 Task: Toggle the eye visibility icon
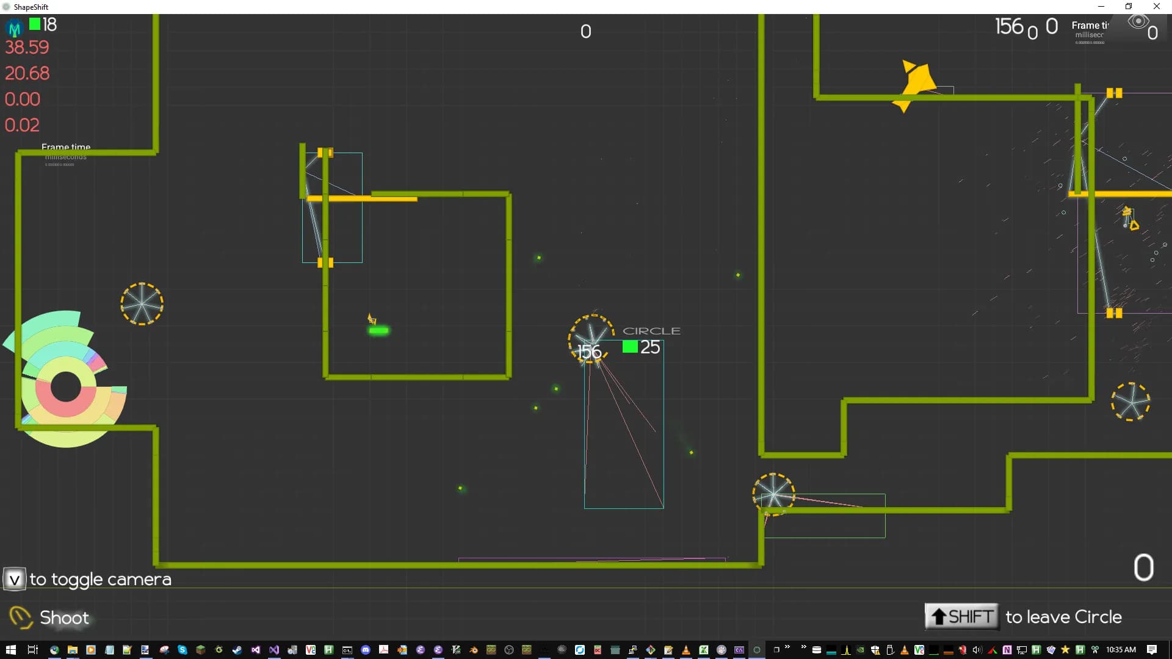point(1138,23)
